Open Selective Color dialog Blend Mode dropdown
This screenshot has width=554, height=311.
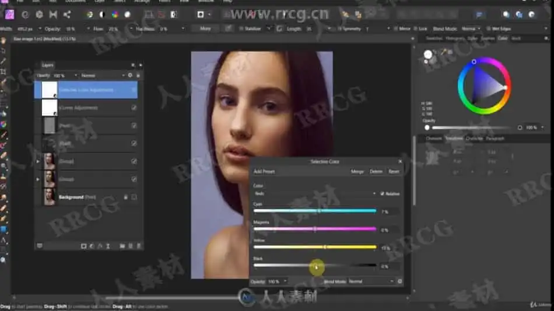point(371,281)
